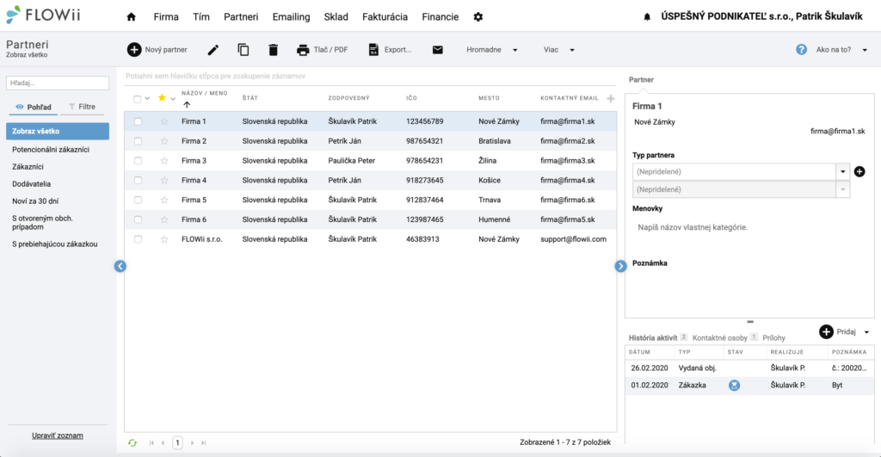Star Firma 1 as favourite
881x457 pixels.
(164, 121)
